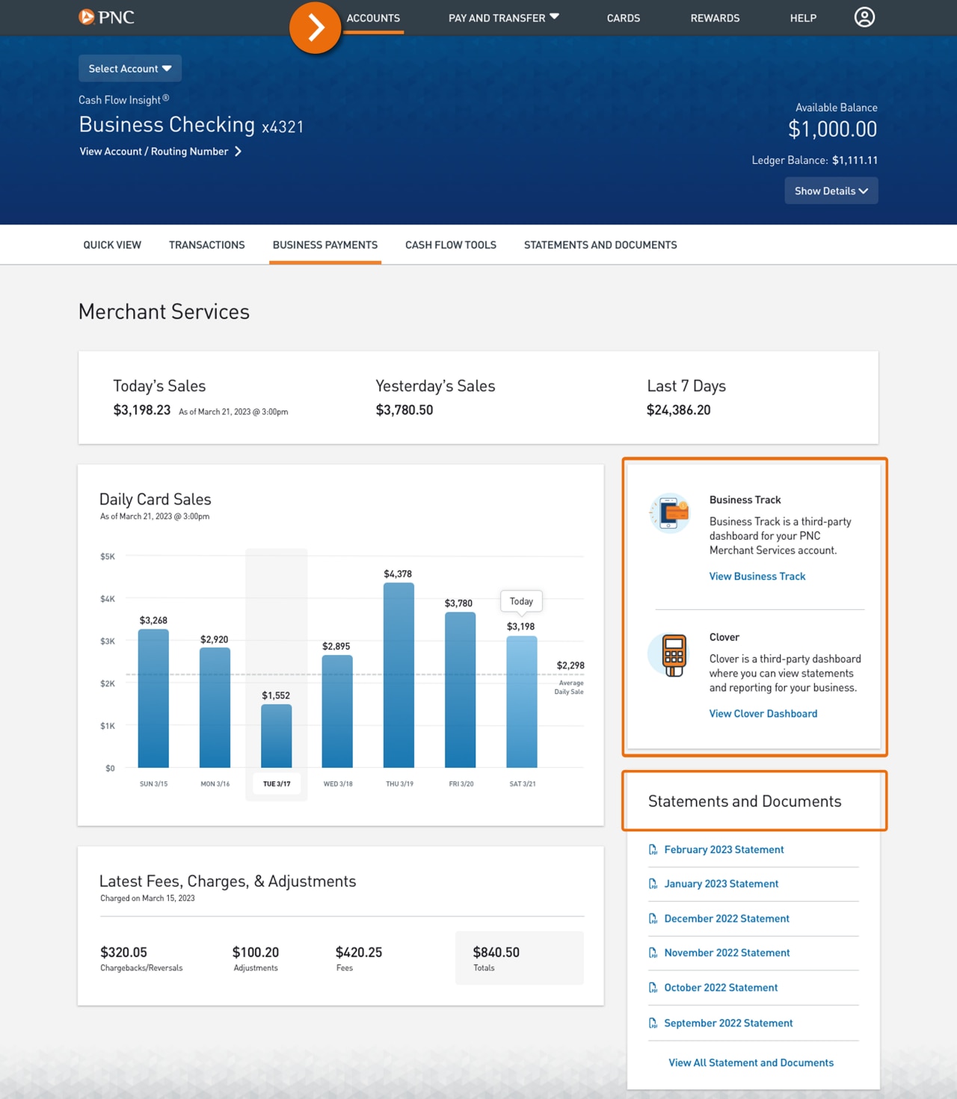Click the PDF icon beside November 2022 Statement
This screenshot has height=1099, width=957.
(x=652, y=952)
